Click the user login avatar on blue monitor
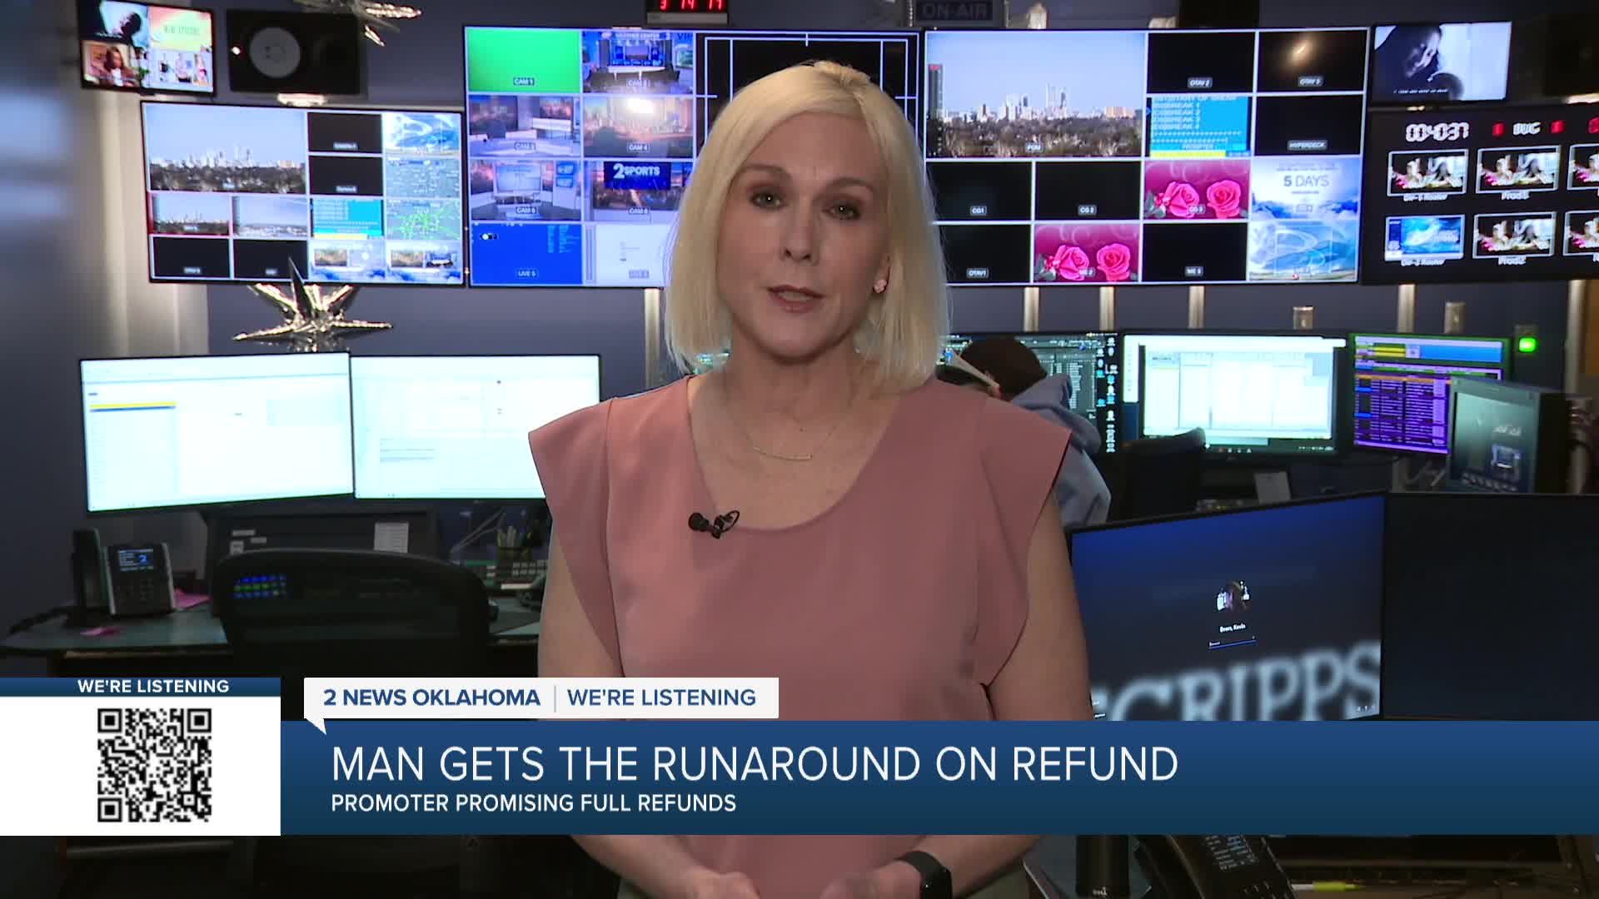1599x899 pixels. click(x=1233, y=597)
